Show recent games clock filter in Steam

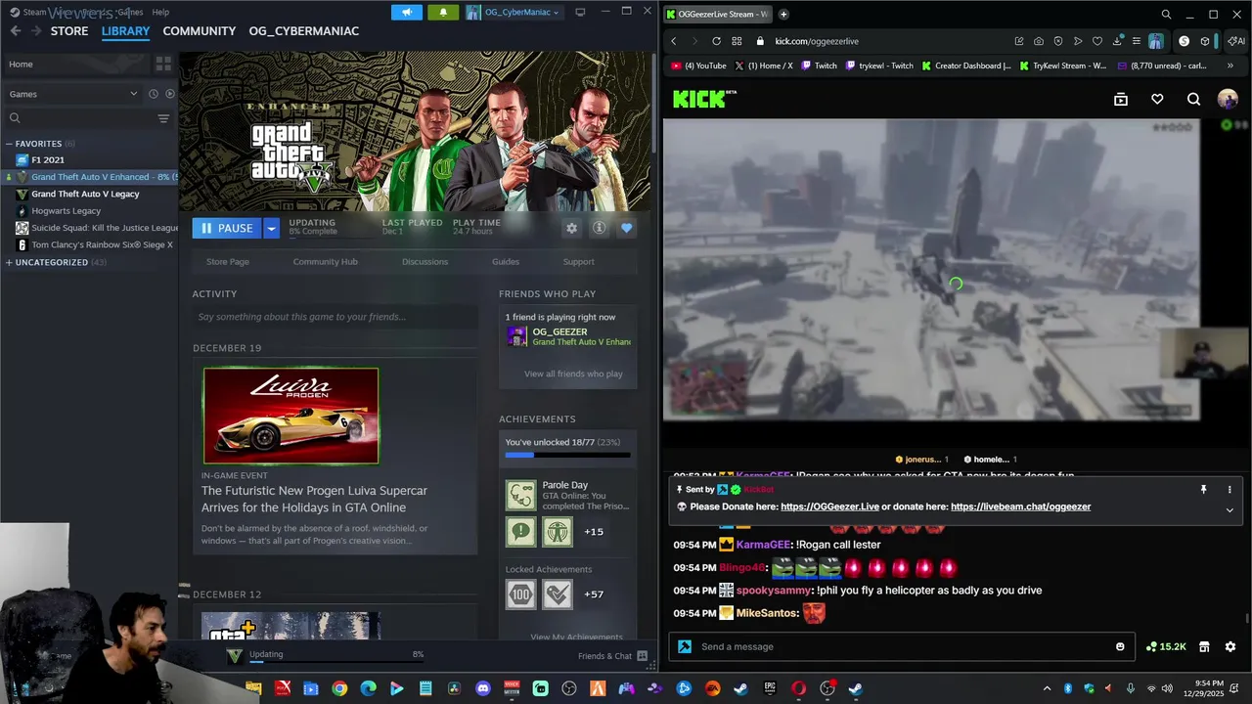point(154,94)
